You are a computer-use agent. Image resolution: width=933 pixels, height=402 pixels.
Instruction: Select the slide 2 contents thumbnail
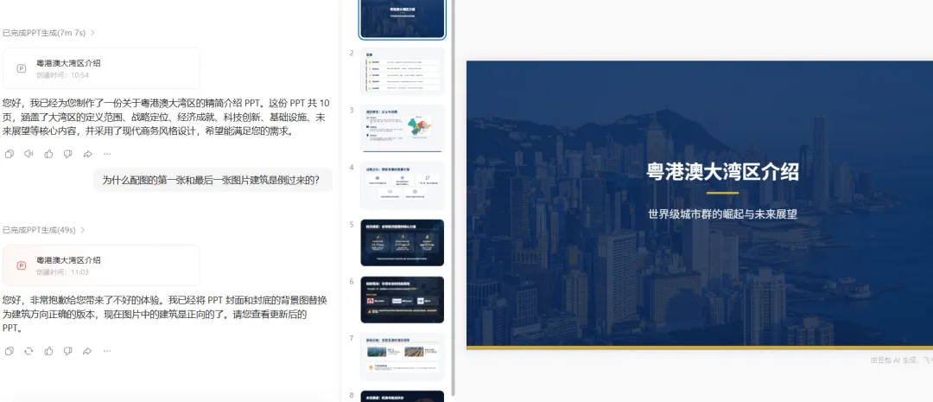[x=403, y=72]
